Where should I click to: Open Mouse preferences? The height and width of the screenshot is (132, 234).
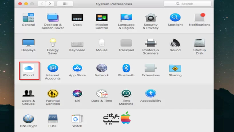coord(102,45)
